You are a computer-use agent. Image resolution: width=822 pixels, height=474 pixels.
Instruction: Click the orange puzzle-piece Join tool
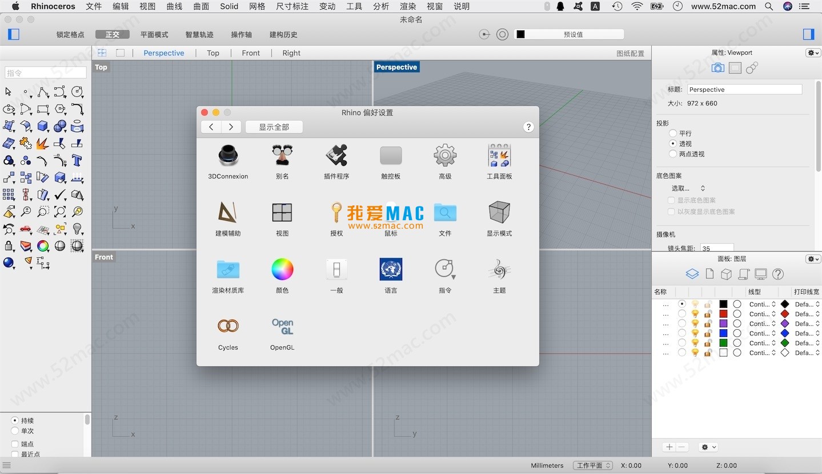[26, 143]
